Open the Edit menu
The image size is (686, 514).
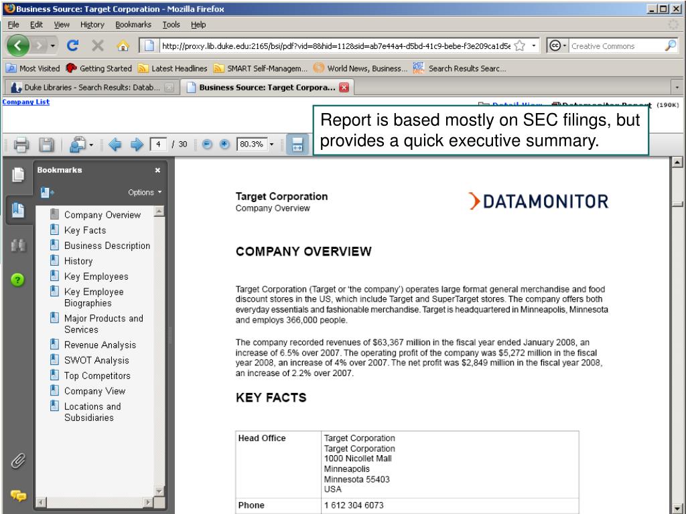coord(36,25)
